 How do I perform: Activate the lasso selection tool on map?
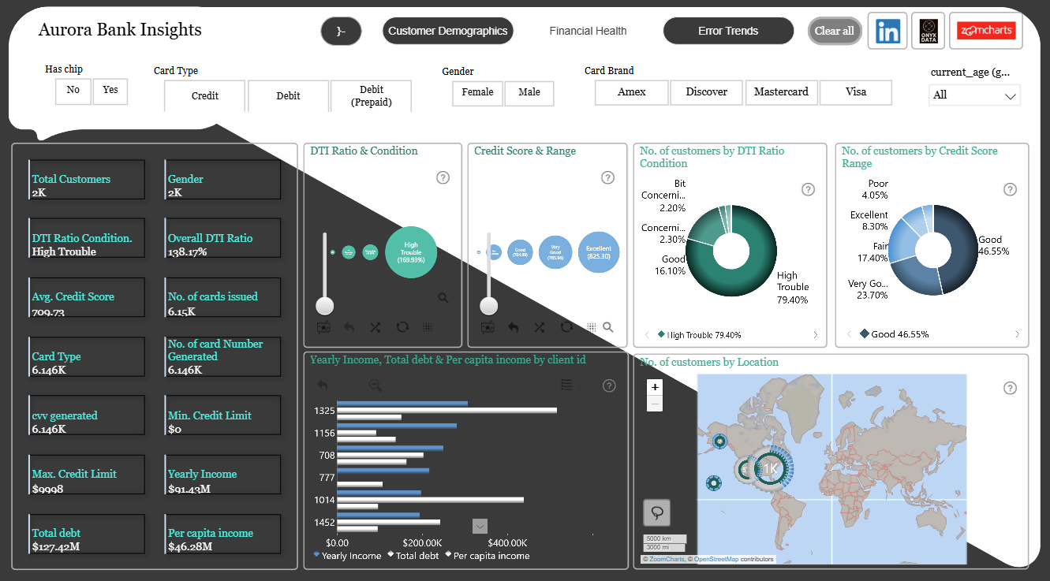pyautogui.click(x=657, y=512)
